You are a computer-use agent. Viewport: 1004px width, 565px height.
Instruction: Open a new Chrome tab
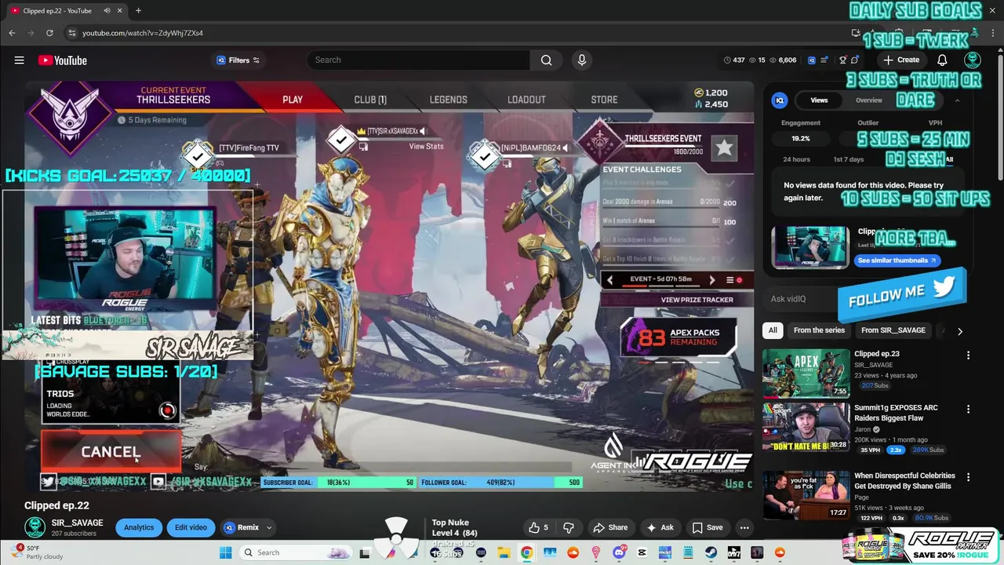pos(138,11)
